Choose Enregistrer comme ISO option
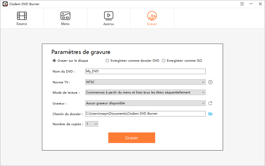 [x=182, y=61]
